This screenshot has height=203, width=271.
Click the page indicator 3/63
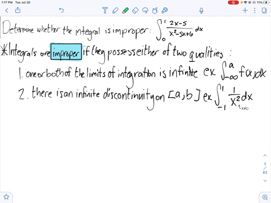[265, 168]
